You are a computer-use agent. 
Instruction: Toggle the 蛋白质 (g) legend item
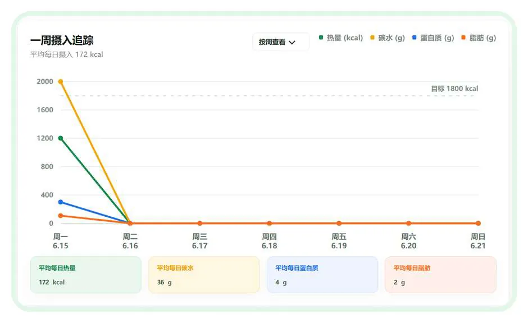(x=433, y=38)
